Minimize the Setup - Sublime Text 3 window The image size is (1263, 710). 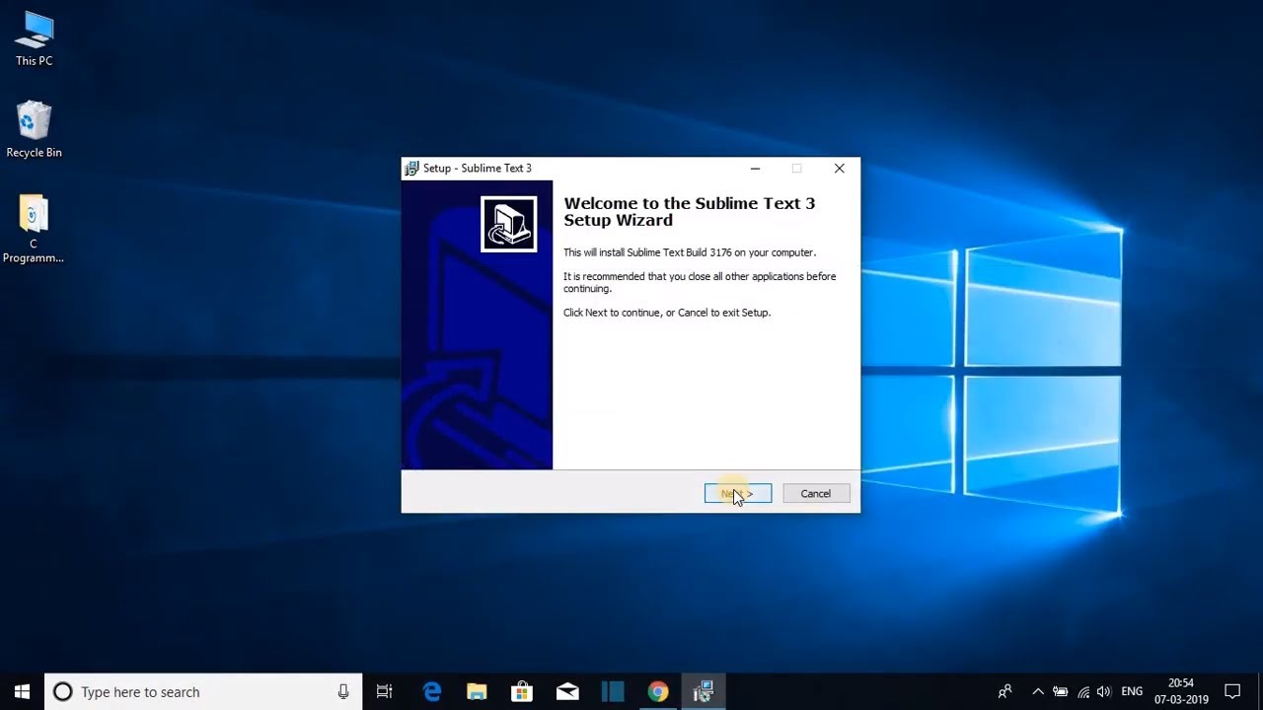click(x=755, y=169)
